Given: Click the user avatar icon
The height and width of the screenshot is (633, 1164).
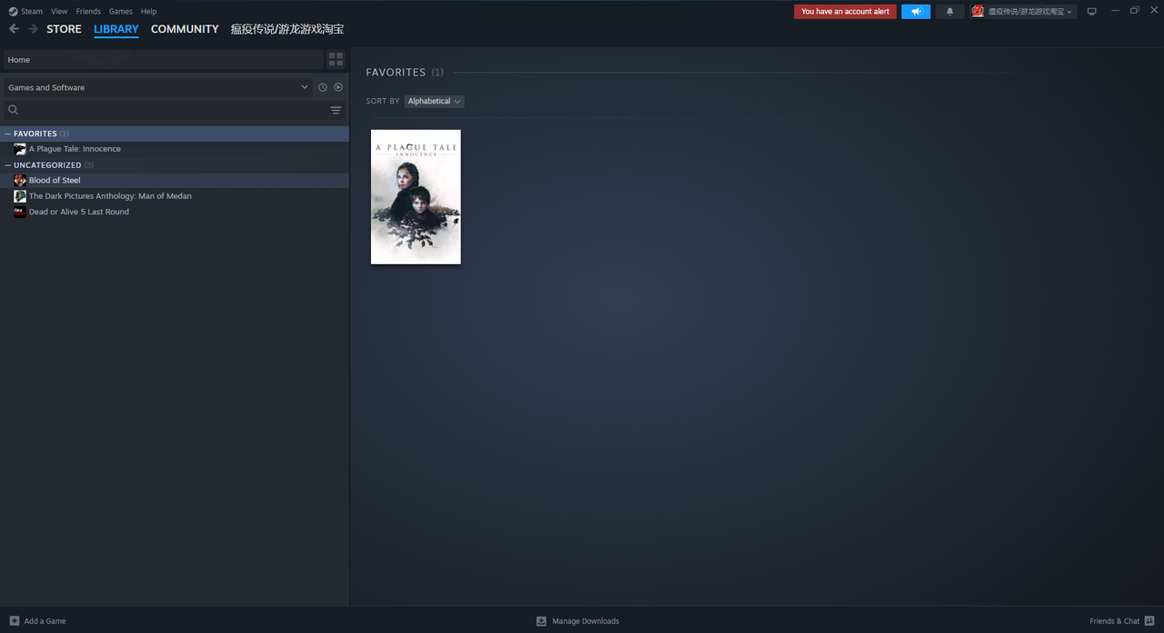Looking at the screenshot, I should (978, 12).
